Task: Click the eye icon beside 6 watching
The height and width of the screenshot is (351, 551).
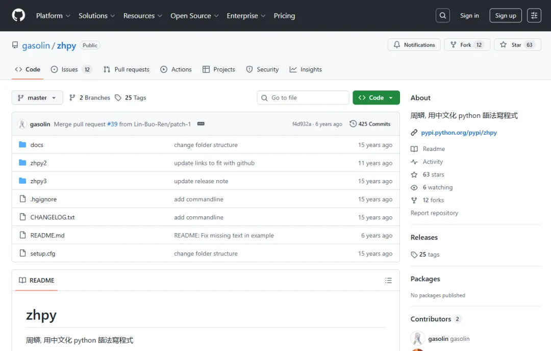Action: (414, 187)
